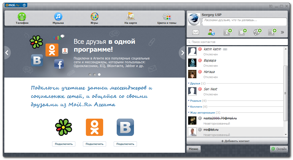Collapse the Жду авторизации group

pyautogui.click(x=189, y=112)
